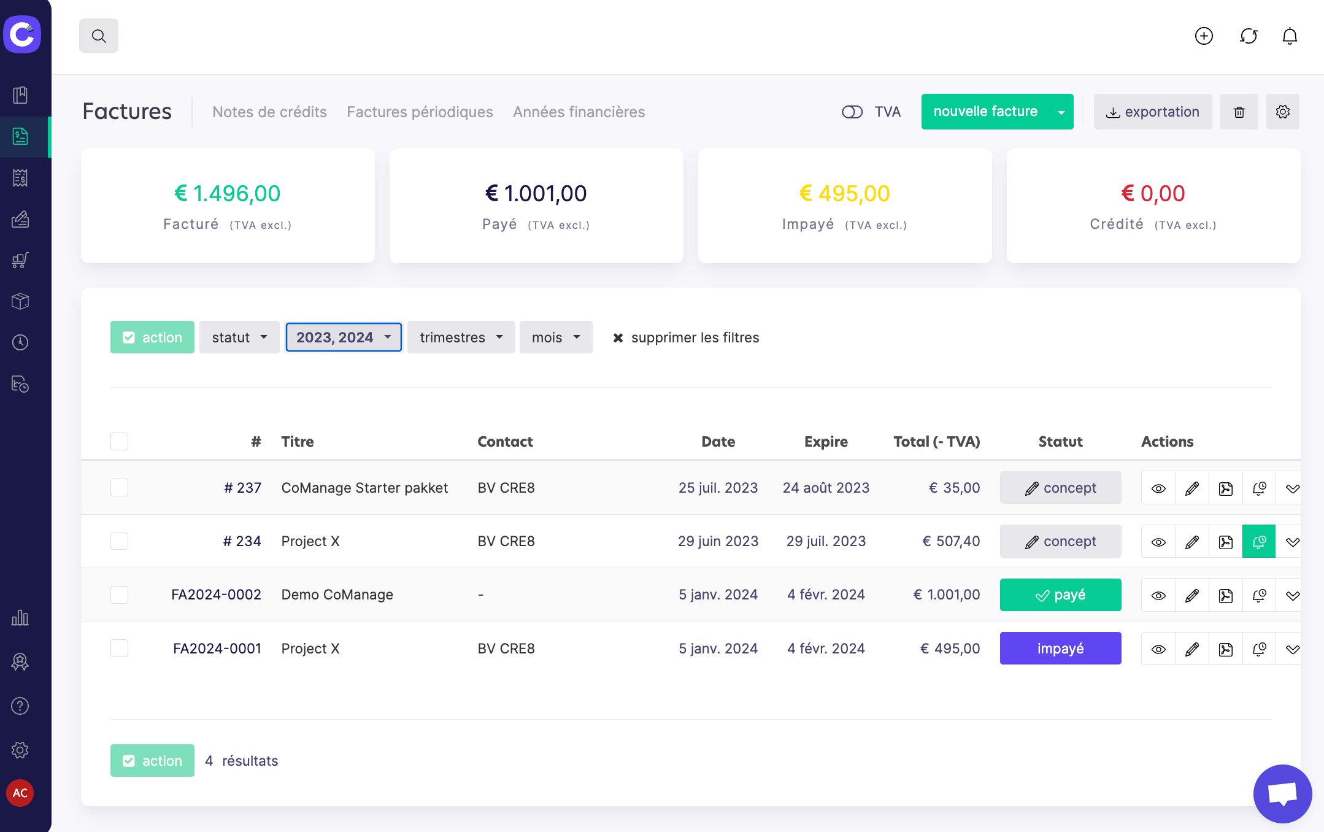Image resolution: width=1324 pixels, height=832 pixels.
Task: Toggle the TVA switch on/off
Action: point(852,111)
